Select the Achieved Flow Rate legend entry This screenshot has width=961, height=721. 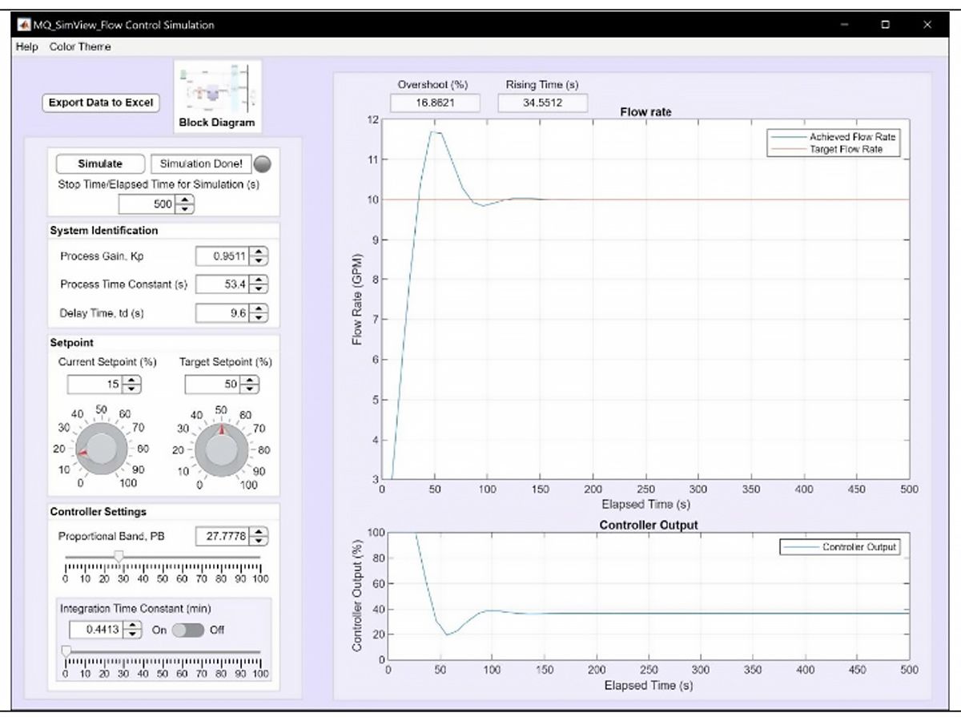click(x=851, y=136)
